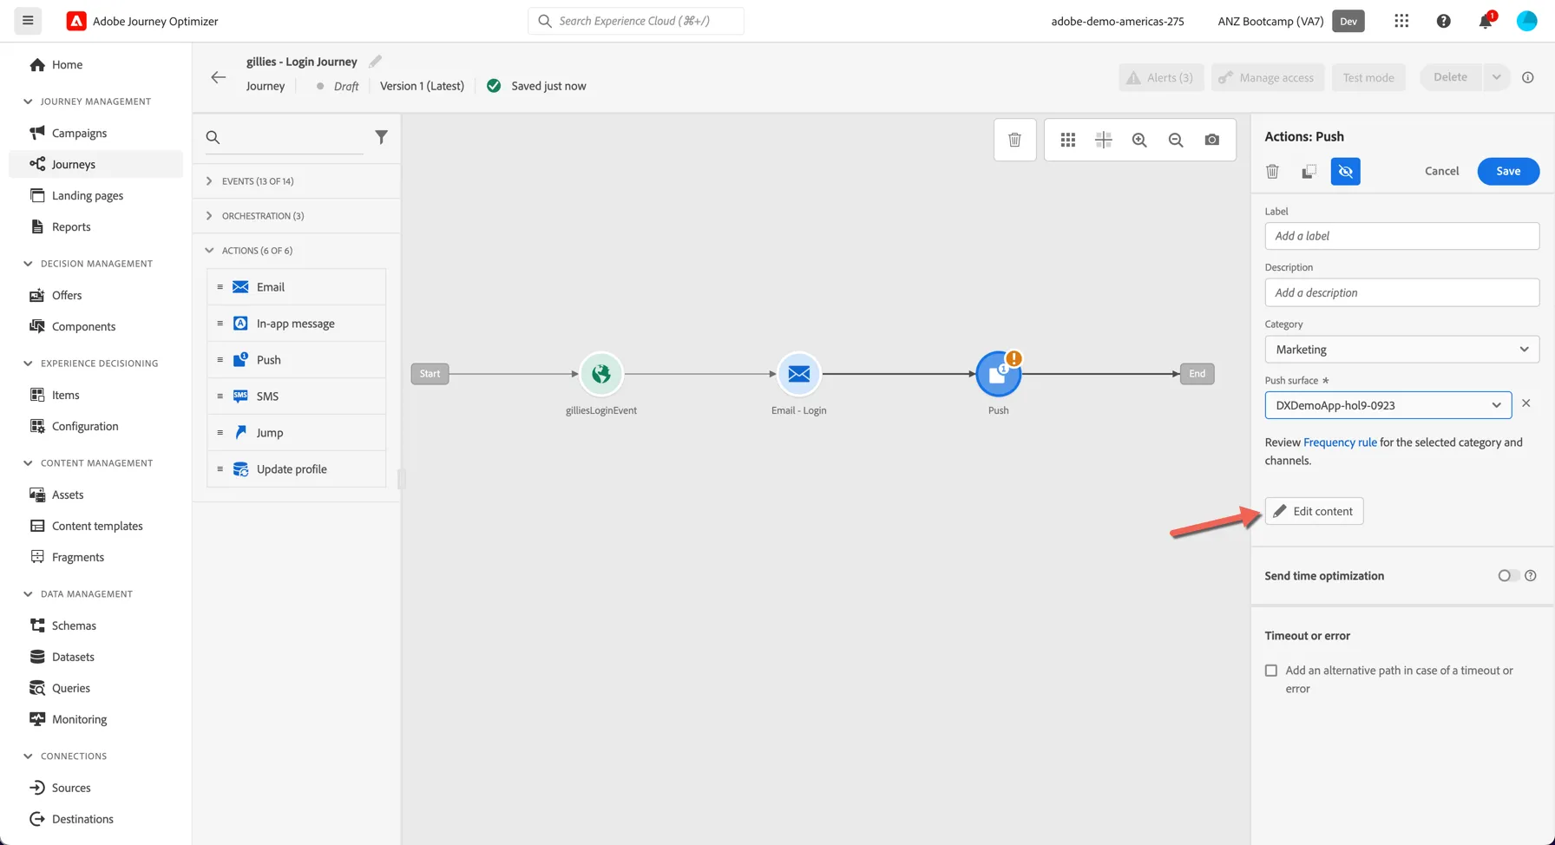Go to Home in sidebar
This screenshot has width=1555, height=845.
pyautogui.click(x=95, y=64)
